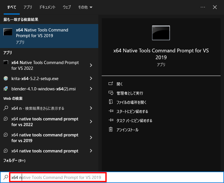The height and width of the screenshot is (183, 224).
Task: Choose タスク バーにピン留めする
Action: (134, 121)
